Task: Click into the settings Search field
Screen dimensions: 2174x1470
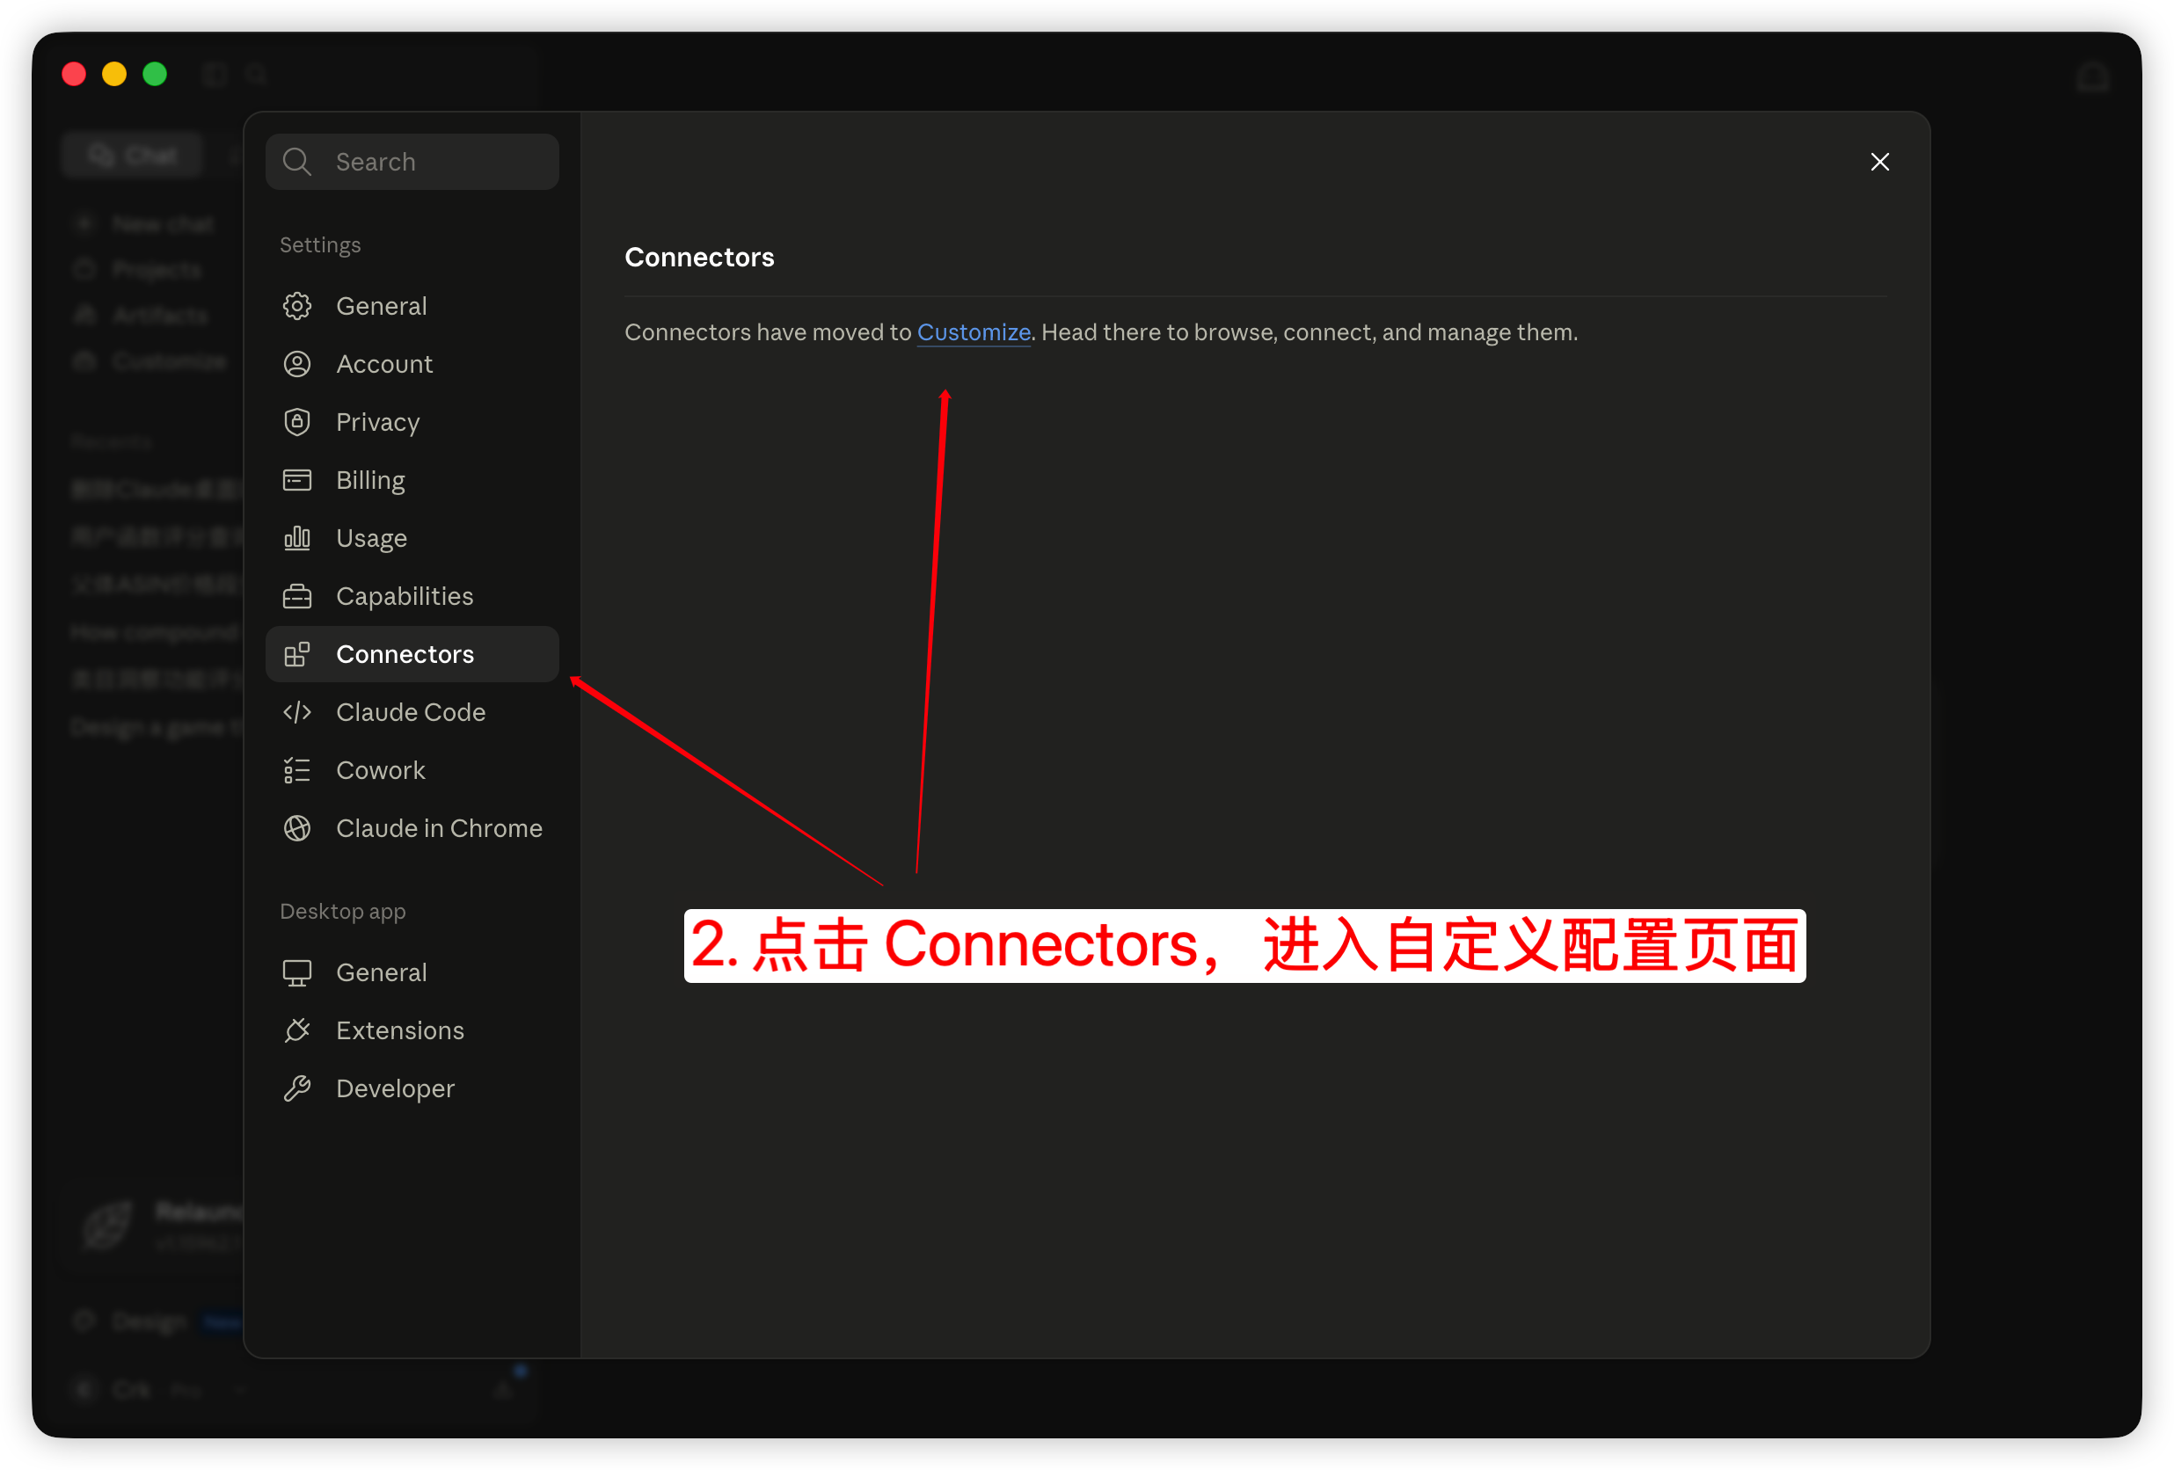Action: pos(412,162)
